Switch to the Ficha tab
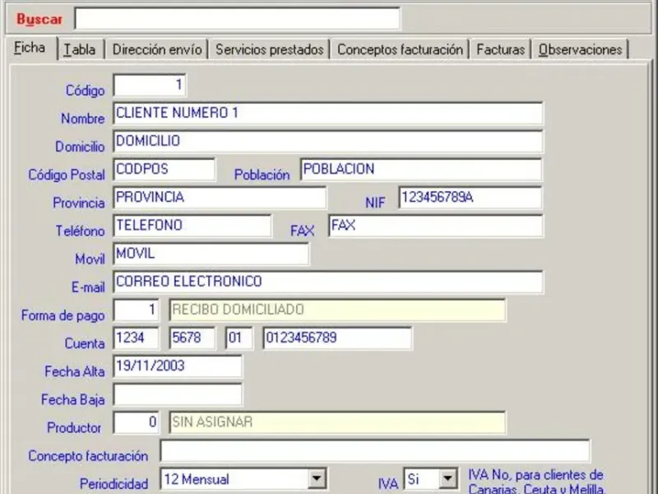Viewport: 658px width, 494px height. click(x=30, y=48)
